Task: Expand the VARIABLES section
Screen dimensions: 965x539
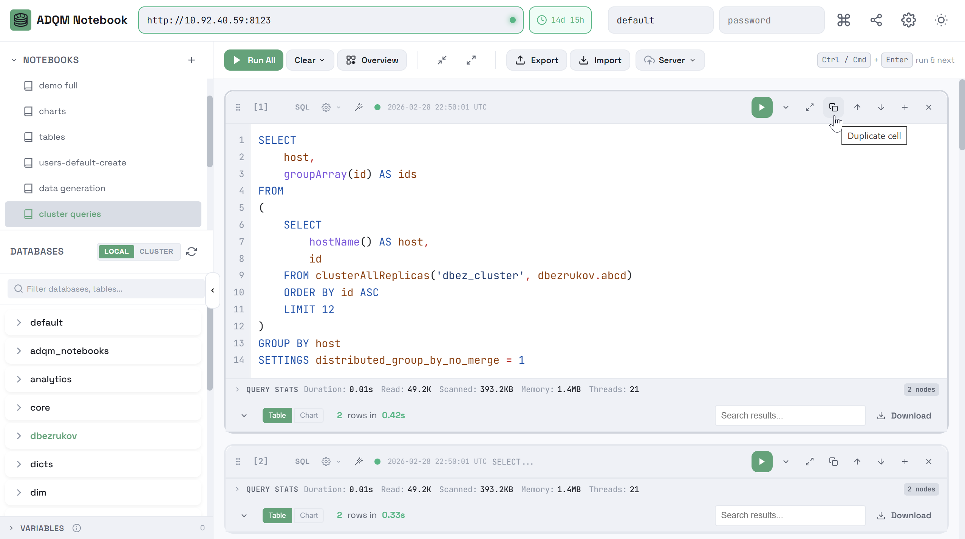Action: [x=11, y=528]
